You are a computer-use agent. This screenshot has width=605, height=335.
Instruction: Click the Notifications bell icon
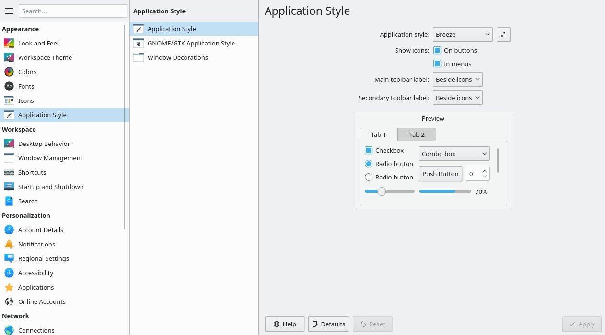tap(9, 244)
